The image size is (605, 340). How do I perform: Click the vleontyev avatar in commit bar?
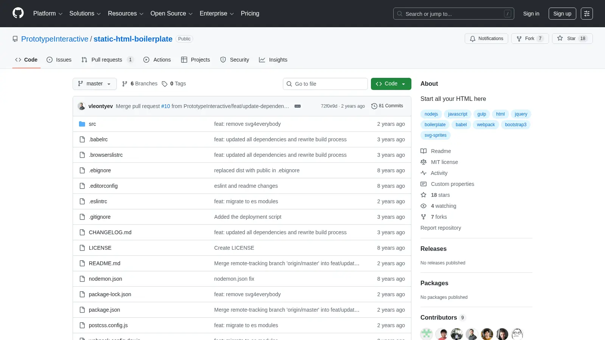coord(82,106)
